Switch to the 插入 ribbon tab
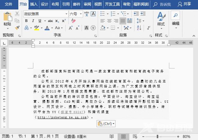The image size is (198, 140). point(34,4)
